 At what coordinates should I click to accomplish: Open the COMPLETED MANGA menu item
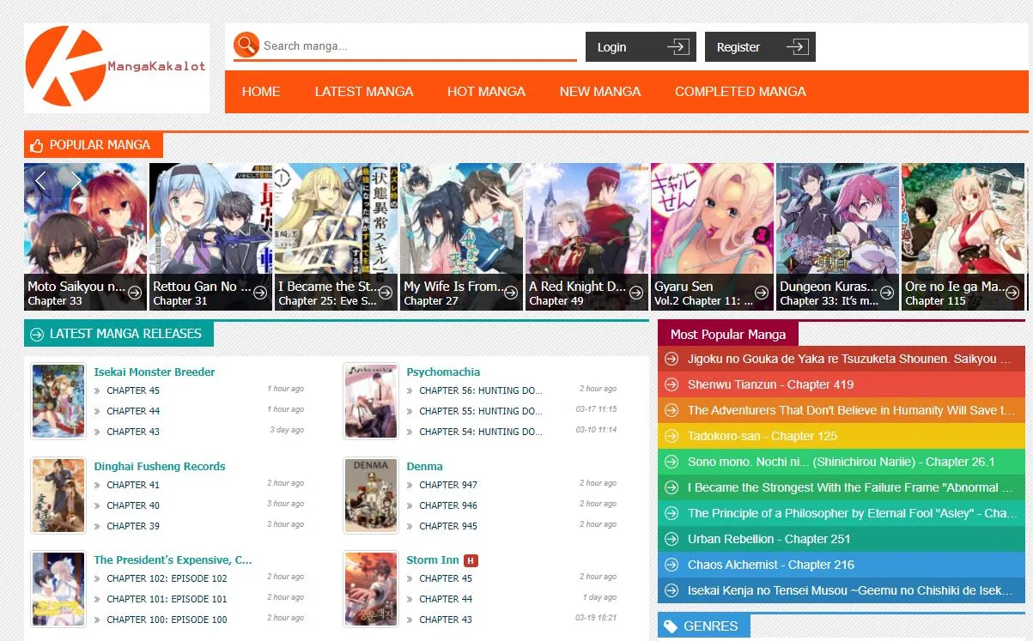tap(740, 91)
